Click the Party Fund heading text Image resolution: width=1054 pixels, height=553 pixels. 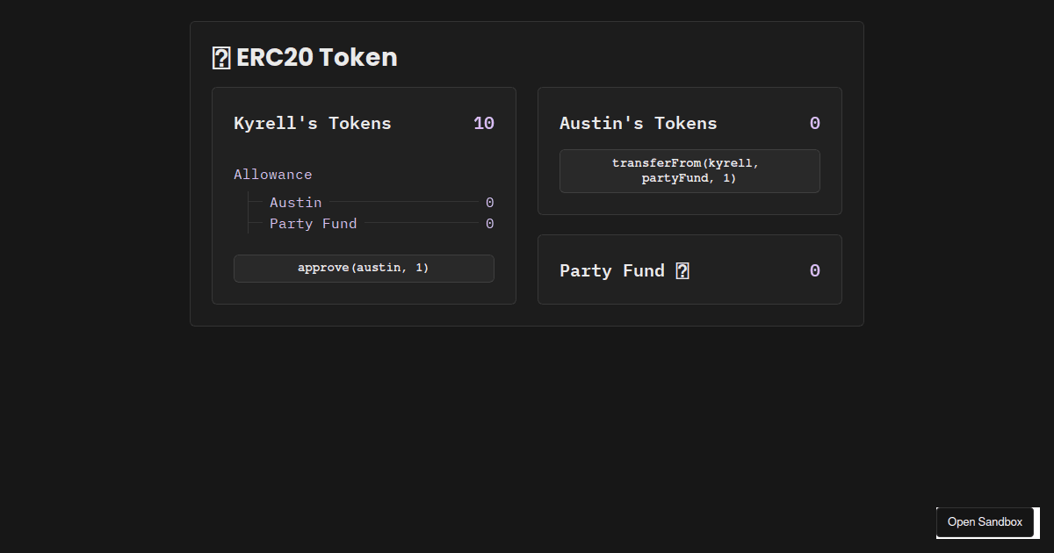(611, 270)
